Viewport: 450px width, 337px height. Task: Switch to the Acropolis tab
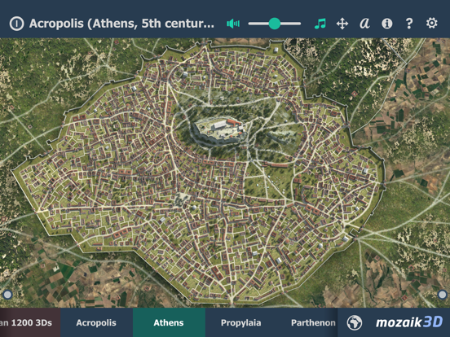[x=96, y=322]
